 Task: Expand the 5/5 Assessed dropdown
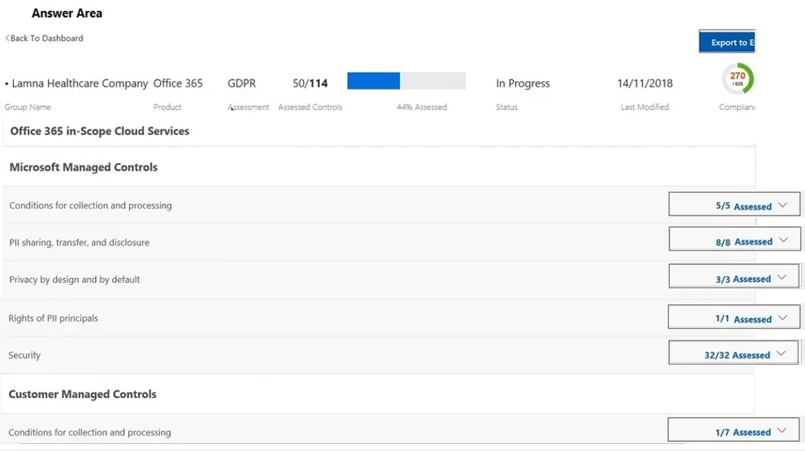[x=734, y=204]
